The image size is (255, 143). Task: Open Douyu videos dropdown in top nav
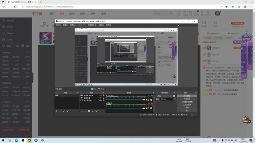(83, 13)
